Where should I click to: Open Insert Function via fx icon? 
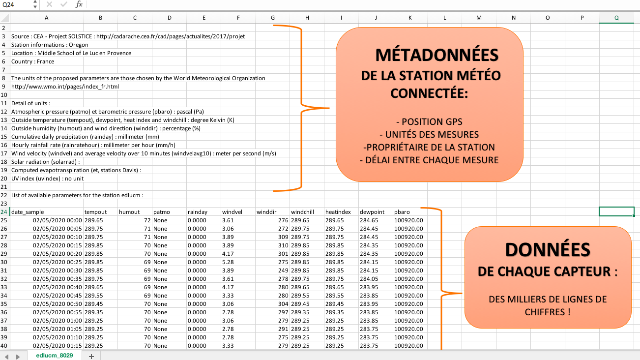pyautogui.click(x=79, y=4)
